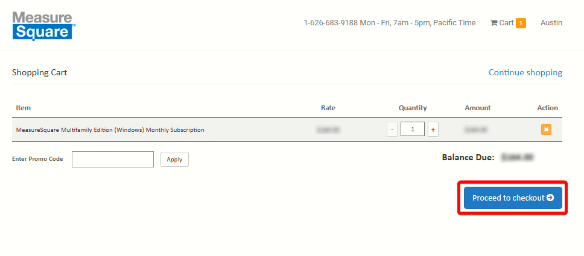Click Continue shopping link
584x256 pixels.
(x=525, y=72)
